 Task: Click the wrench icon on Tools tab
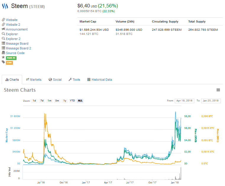70,79
